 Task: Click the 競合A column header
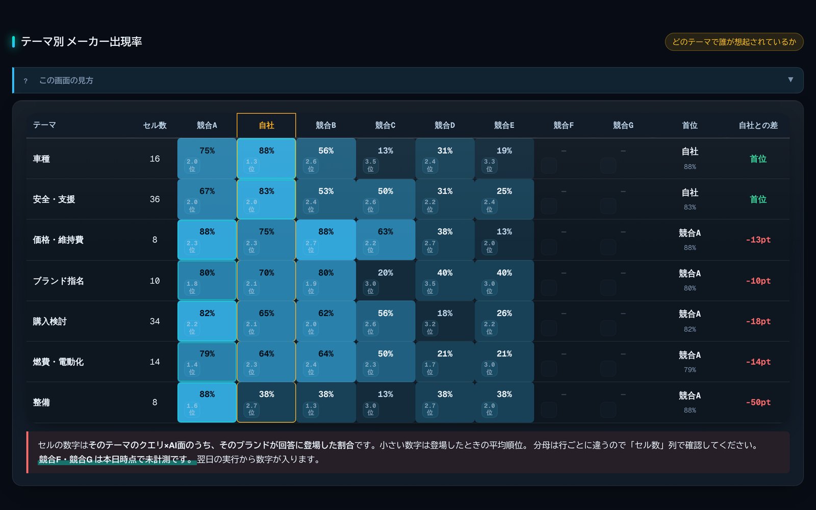(x=207, y=125)
